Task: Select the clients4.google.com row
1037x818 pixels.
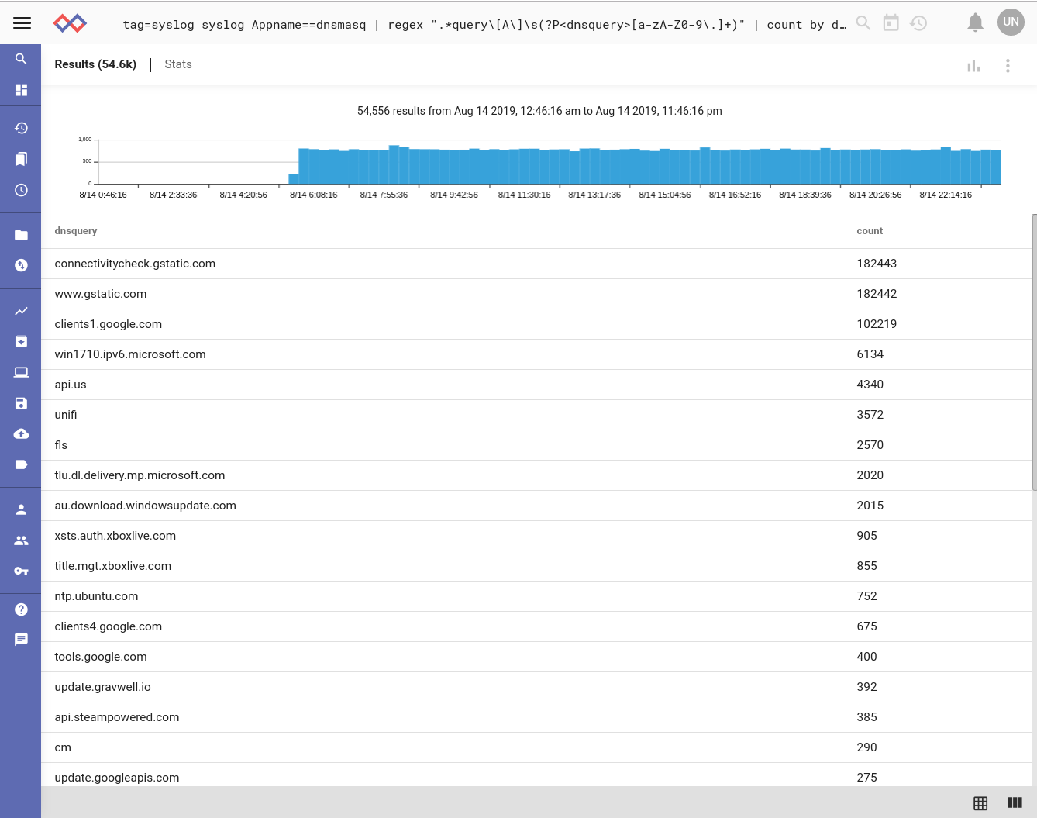Action: coord(536,626)
